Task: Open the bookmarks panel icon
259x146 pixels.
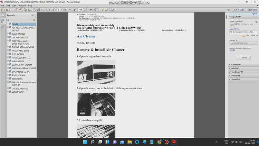Action: (3, 21)
